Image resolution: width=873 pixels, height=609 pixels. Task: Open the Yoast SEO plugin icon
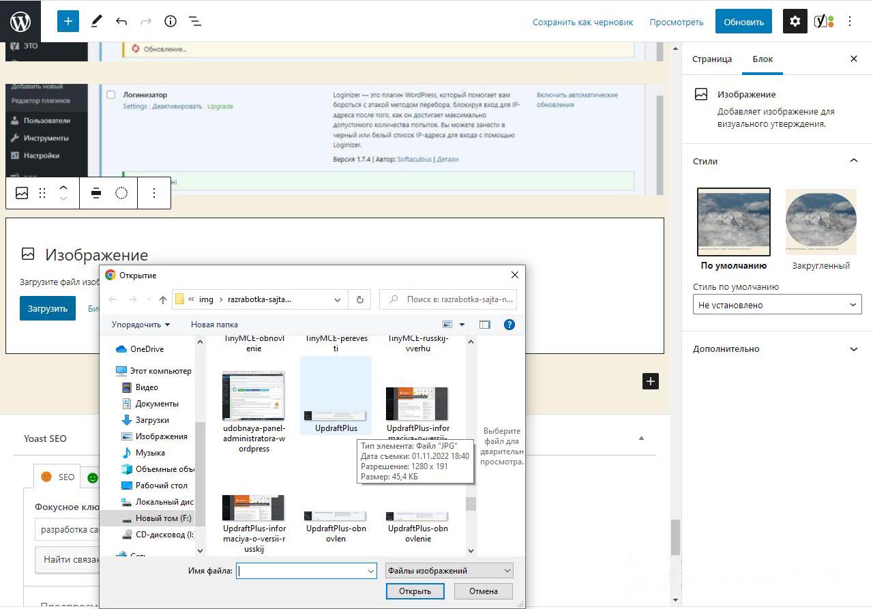coord(823,21)
